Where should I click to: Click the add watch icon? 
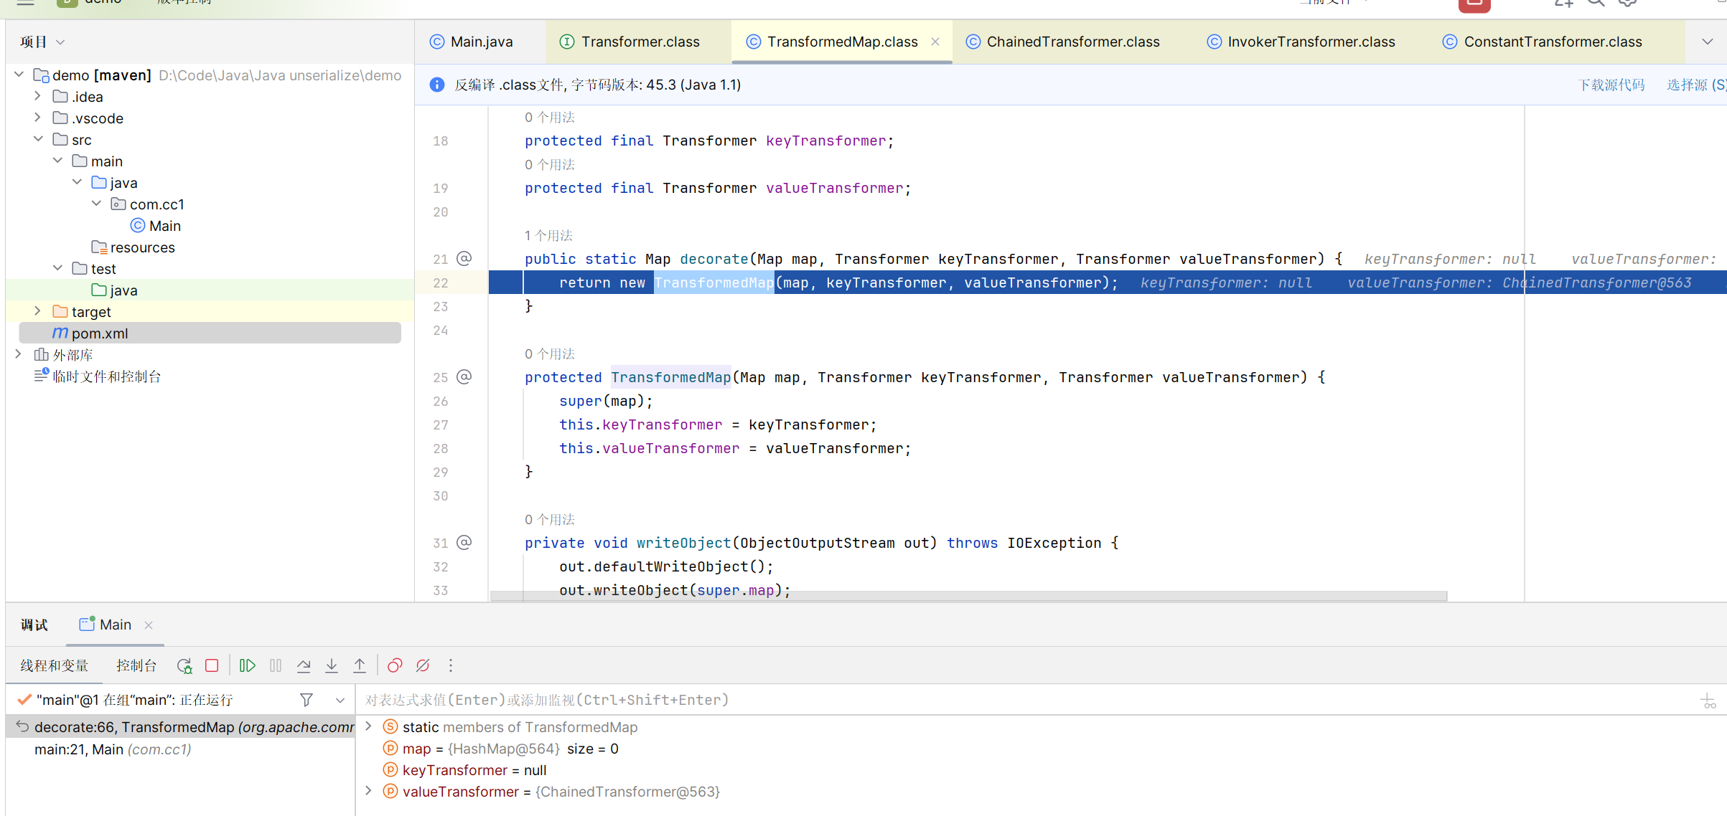(x=1708, y=701)
